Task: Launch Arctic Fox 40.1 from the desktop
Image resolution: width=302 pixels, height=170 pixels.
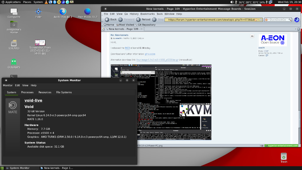Action: [x=63, y=13]
